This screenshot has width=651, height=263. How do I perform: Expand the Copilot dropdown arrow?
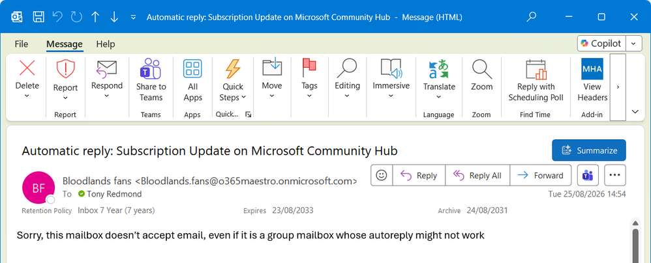click(633, 44)
